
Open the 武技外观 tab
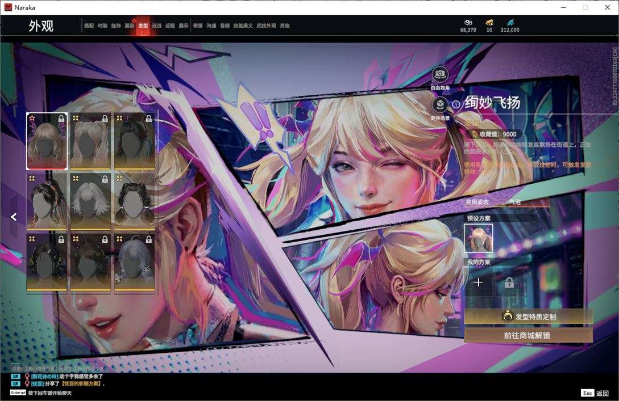coord(266,26)
